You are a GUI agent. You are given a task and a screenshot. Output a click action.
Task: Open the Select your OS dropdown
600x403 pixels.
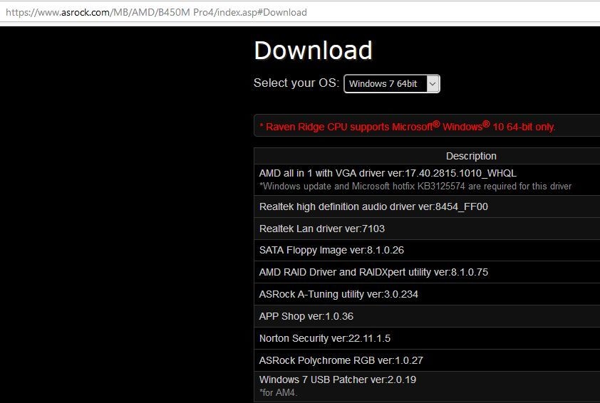tap(392, 84)
